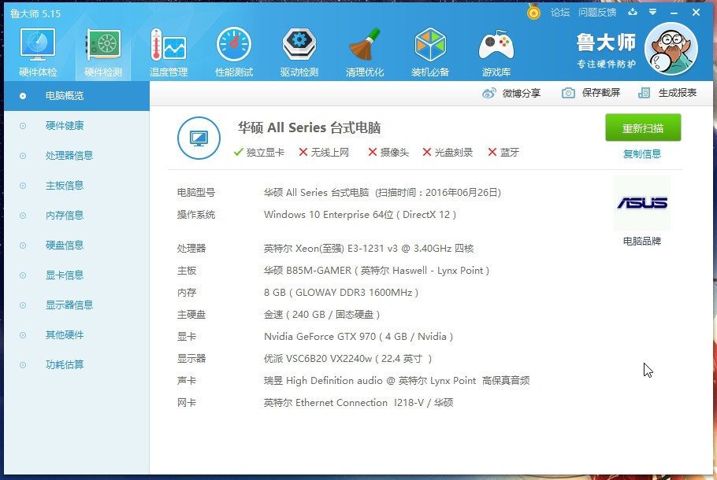Select 电脑概览 in sidebar
Image resolution: width=717 pixels, height=480 pixels.
click(77, 96)
